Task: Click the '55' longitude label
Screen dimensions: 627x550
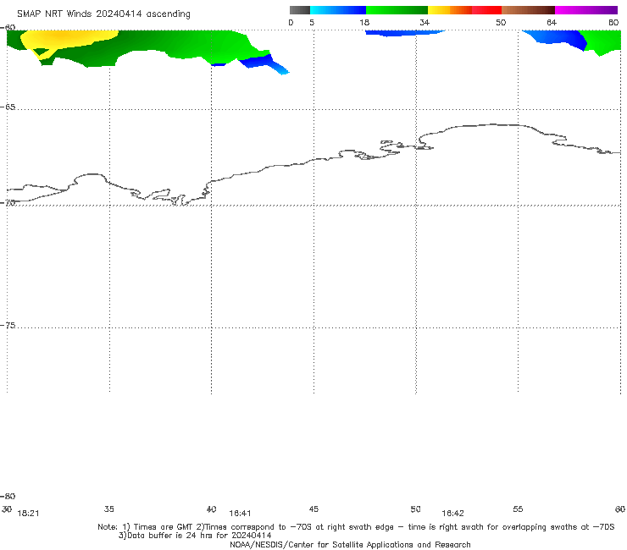Action: pyautogui.click(x=518, y=509)
